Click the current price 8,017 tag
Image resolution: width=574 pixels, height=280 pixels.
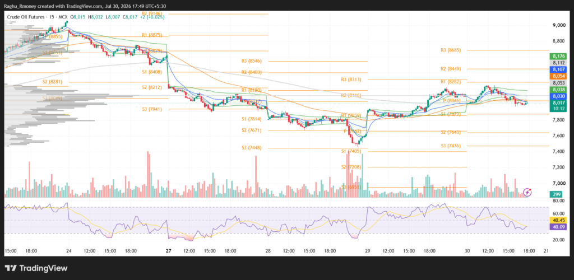pos(559,103)
